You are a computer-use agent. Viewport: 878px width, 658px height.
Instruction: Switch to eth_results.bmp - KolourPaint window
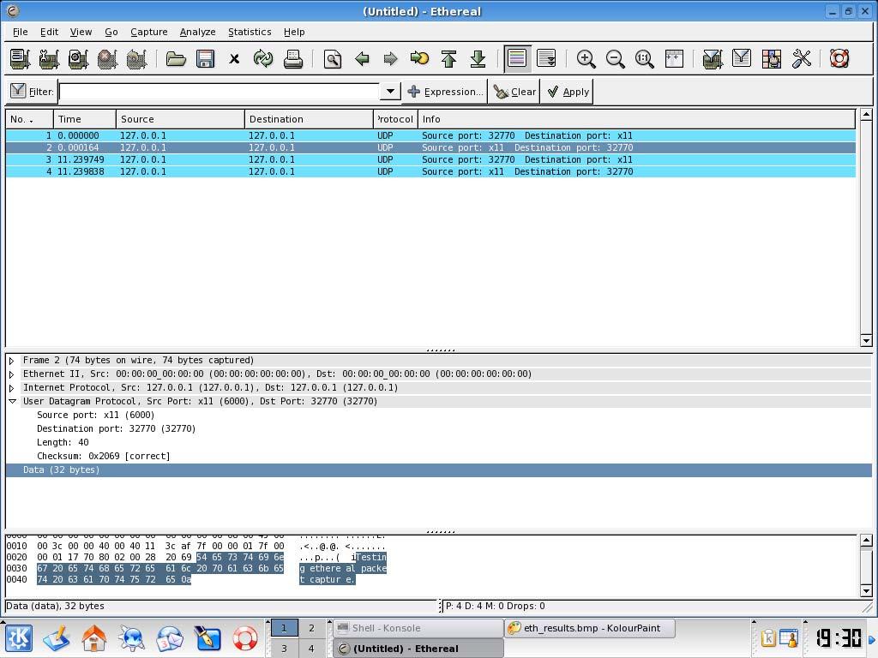(590, 628)
